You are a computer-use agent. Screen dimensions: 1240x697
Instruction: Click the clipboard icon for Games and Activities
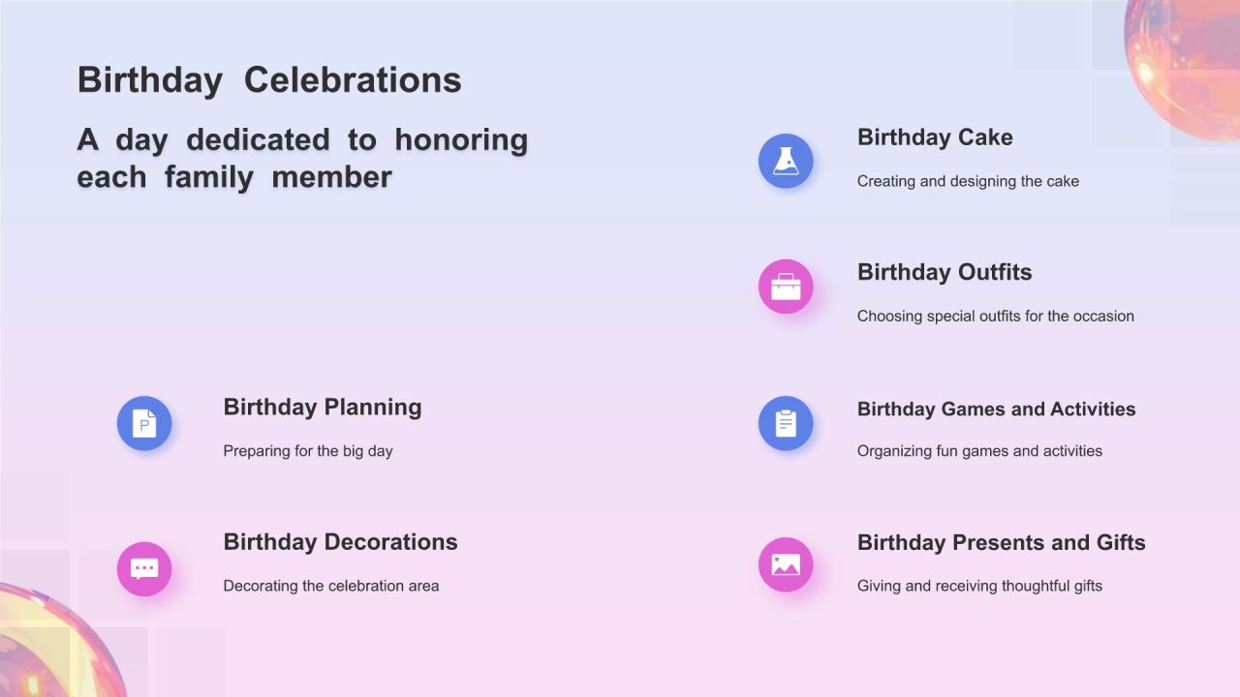786,423
